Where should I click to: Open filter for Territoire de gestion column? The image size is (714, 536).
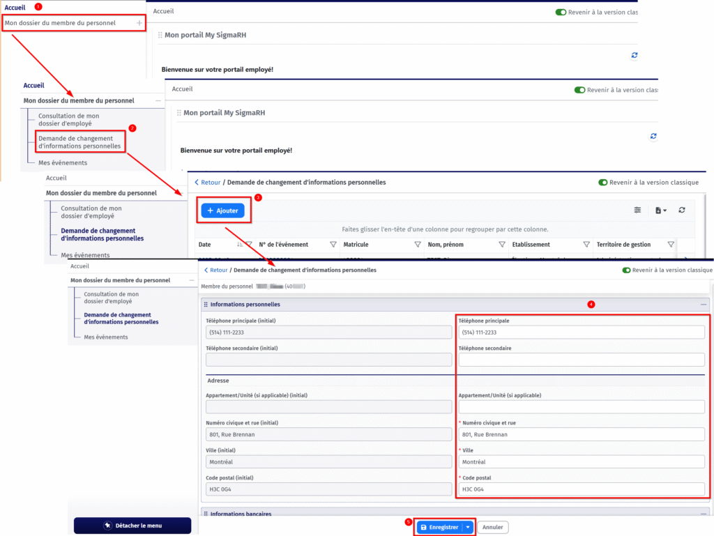point(671,245)
